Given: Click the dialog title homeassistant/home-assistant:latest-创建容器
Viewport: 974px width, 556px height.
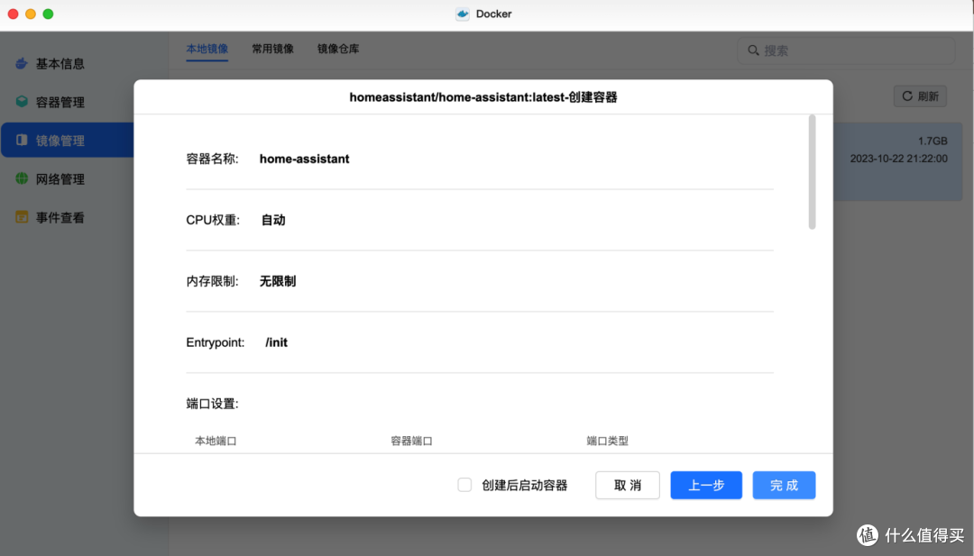Looking at the screenshot, I should [483, 96].
